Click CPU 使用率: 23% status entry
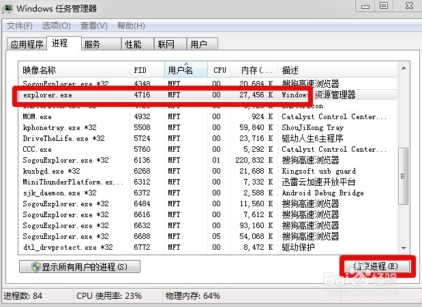This screenshot has width=422, height=307. [x=109, y=296]
